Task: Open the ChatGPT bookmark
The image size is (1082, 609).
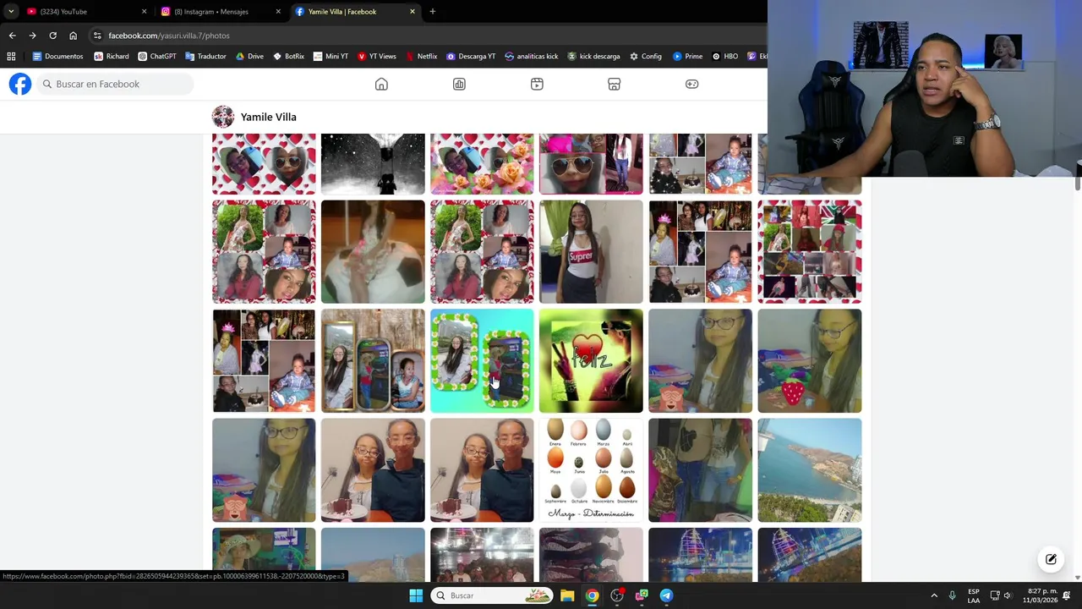Action: pyautogui.click(x=157, y=57)
